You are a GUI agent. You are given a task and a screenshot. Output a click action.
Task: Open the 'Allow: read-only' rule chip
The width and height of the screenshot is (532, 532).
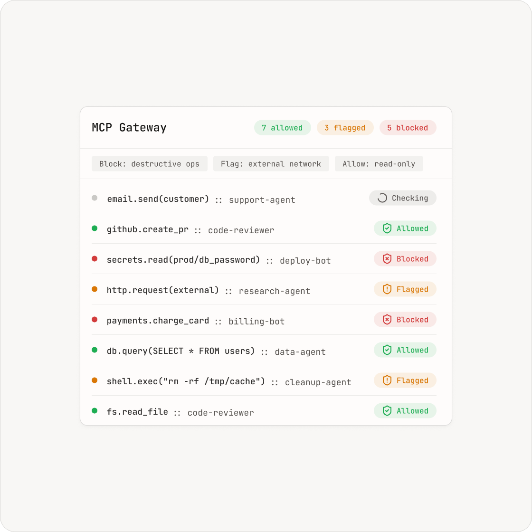pos(379,163)
